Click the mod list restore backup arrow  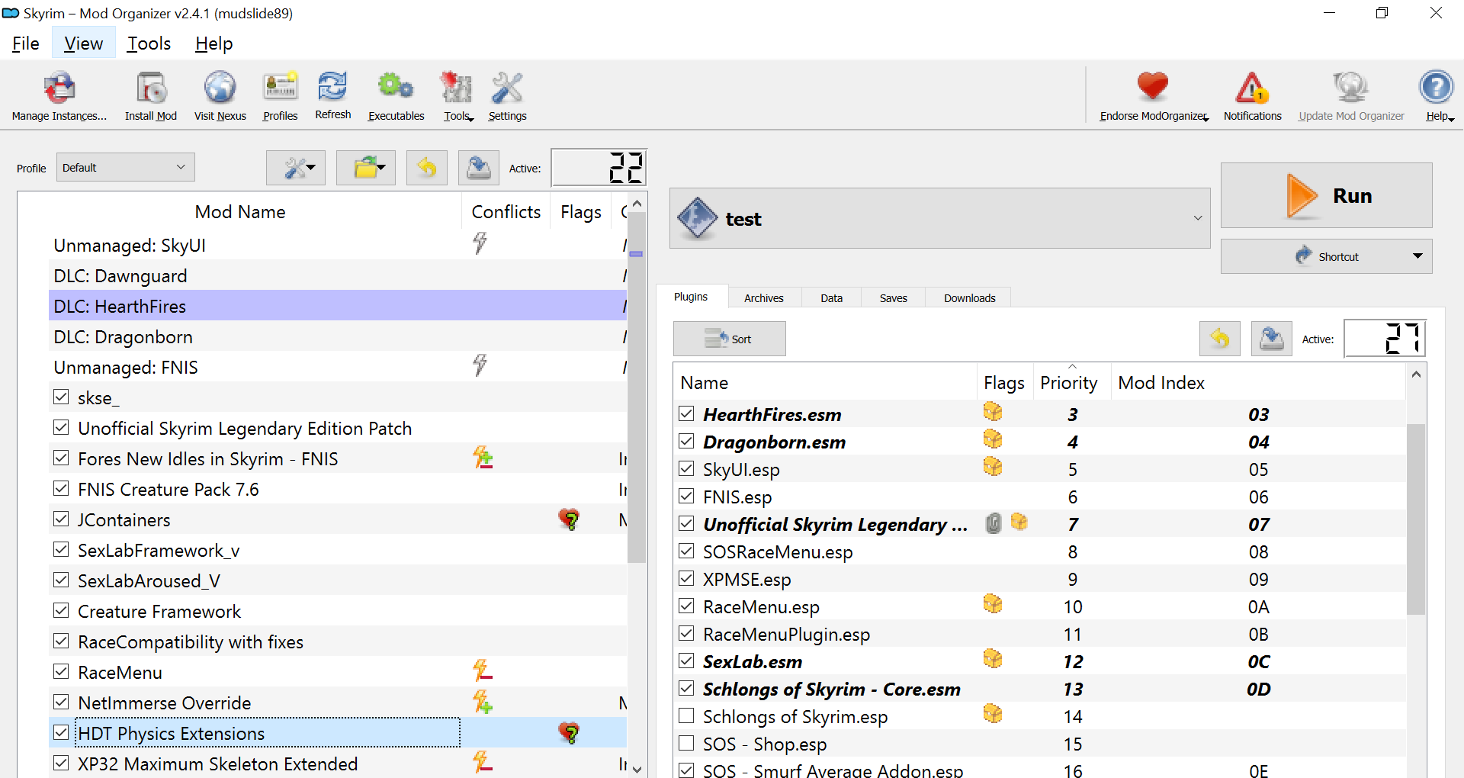[x=427, y=168]
